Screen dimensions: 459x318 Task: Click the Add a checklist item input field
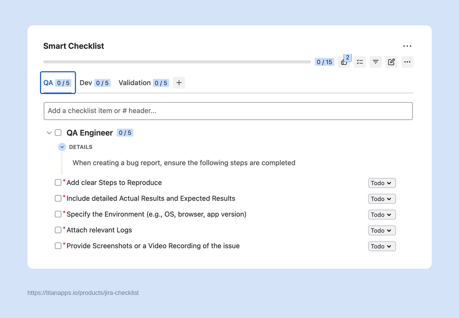tap(228, 111)
